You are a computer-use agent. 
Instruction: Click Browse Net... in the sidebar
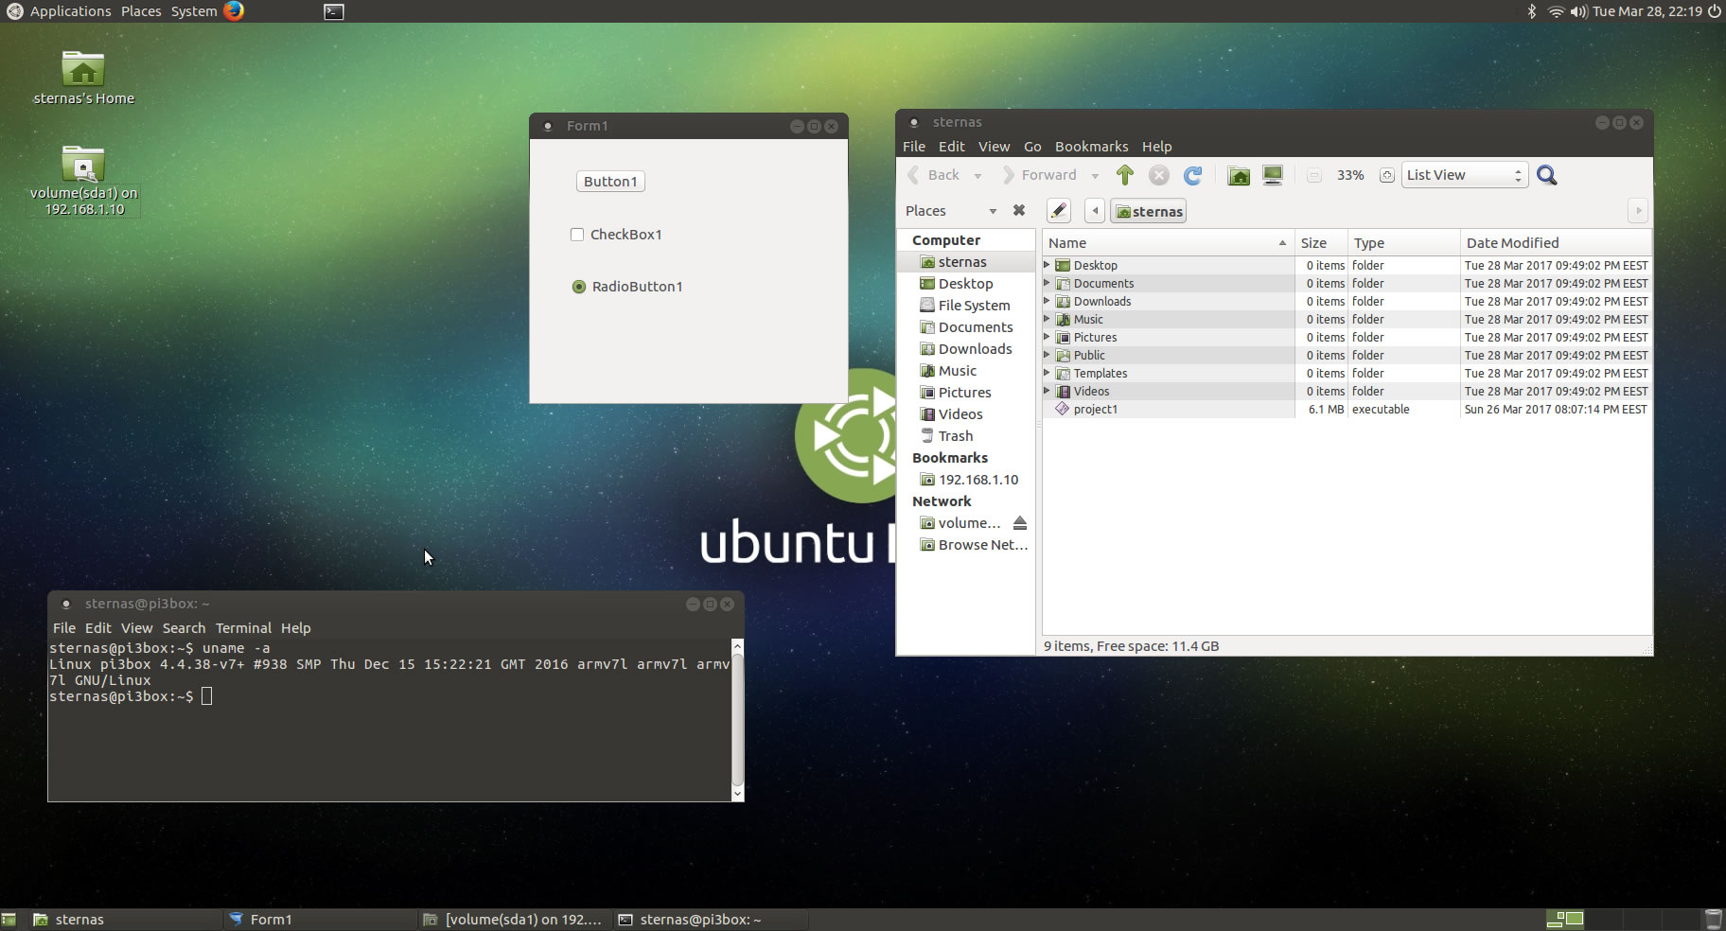[974, 545]
